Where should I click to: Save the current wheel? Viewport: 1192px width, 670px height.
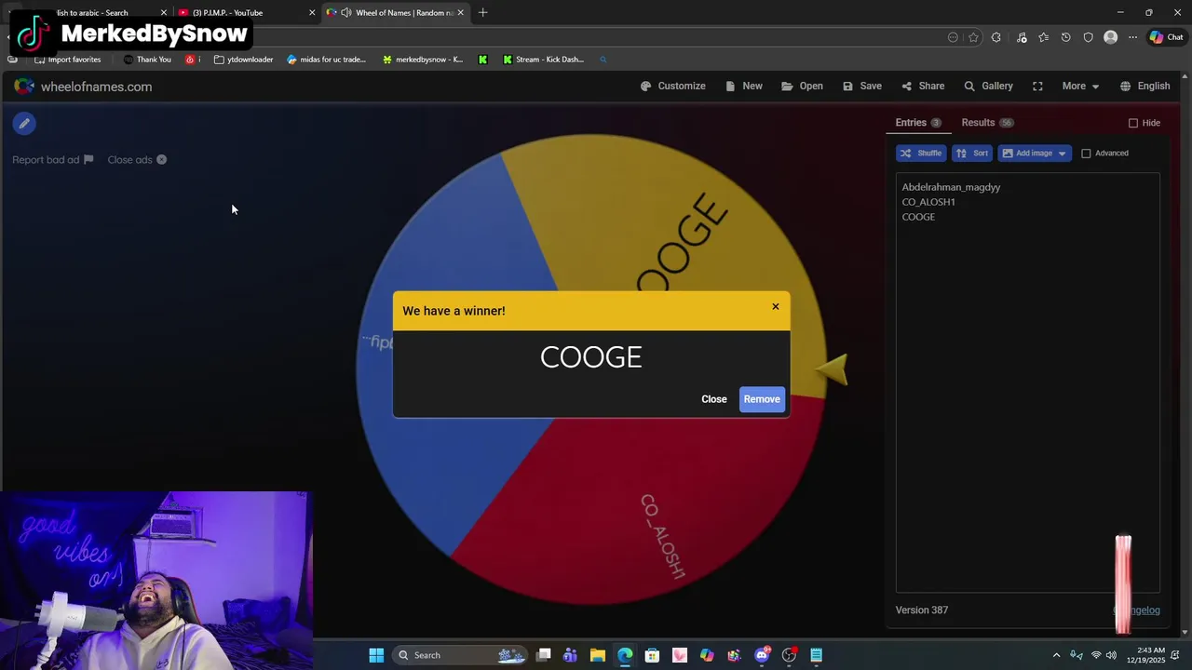[861, 87]
